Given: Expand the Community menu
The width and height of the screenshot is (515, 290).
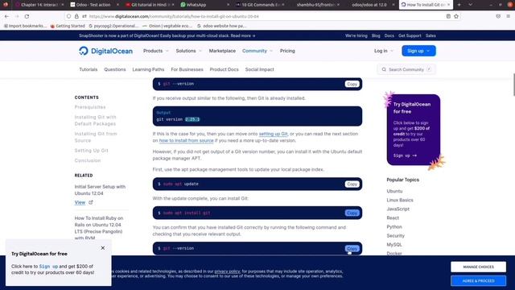Looking at the screenshot, I should point(257,51).
